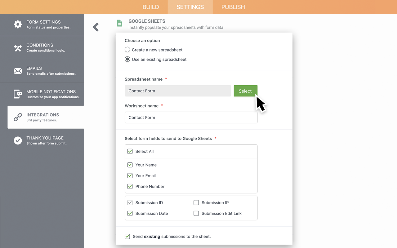The image size is (397, 248).
Task: Click the Google Sheets spreadsheet icon
Action: pyautogui.click(x=119, y=23)
